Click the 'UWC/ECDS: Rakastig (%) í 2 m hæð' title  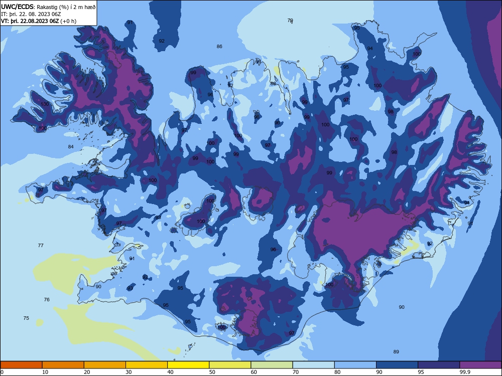(x=48, y=7)
